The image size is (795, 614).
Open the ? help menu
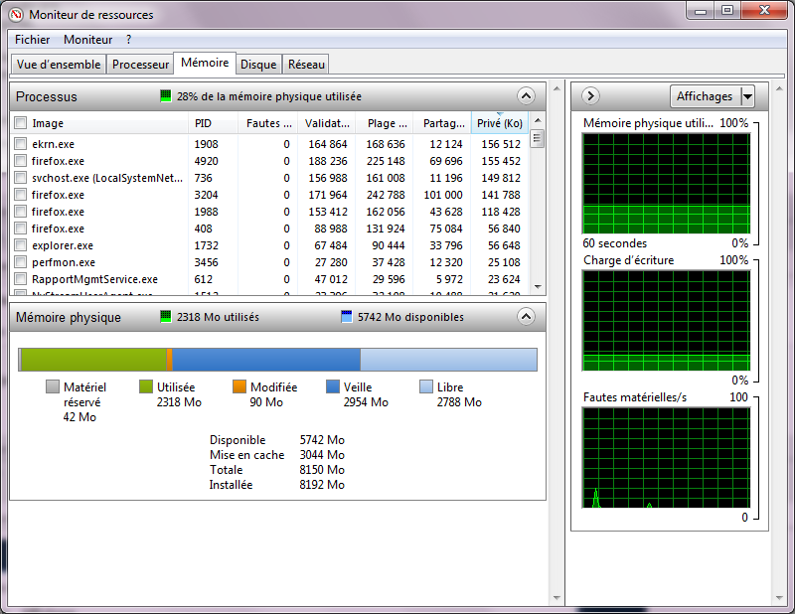[129, 40]
